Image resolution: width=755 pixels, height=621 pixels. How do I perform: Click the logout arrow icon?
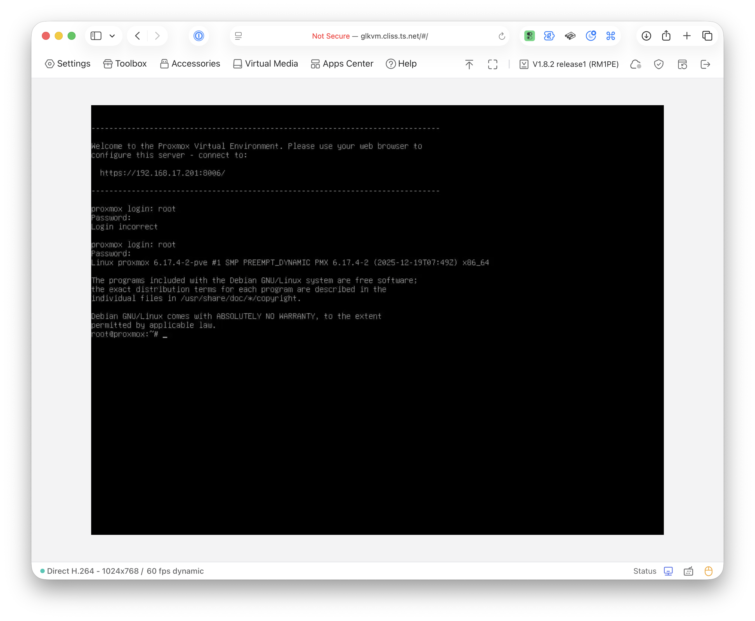click(705, 64)
